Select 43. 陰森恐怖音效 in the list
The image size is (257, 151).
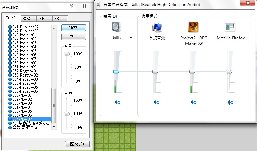click(x=29, y=123)
